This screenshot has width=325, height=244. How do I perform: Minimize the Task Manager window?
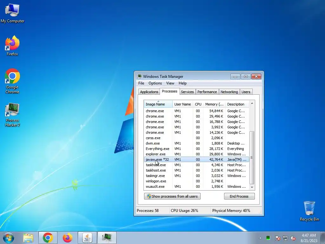[x=235, y=77]
